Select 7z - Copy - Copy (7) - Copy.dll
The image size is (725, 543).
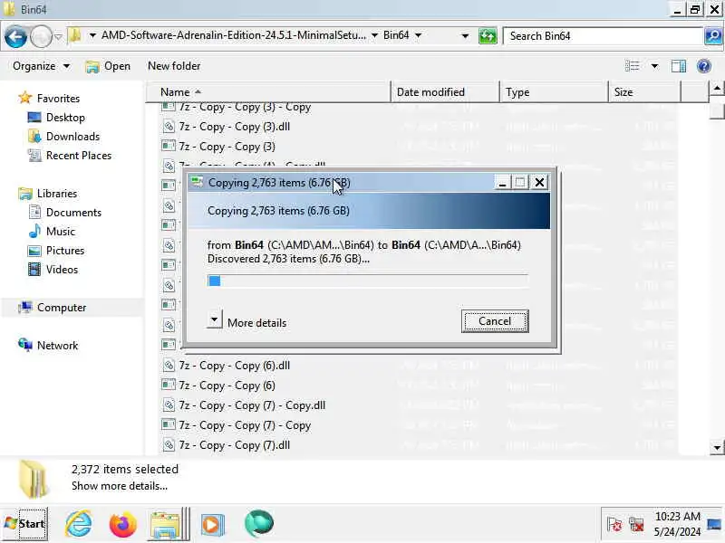[252, 405]
